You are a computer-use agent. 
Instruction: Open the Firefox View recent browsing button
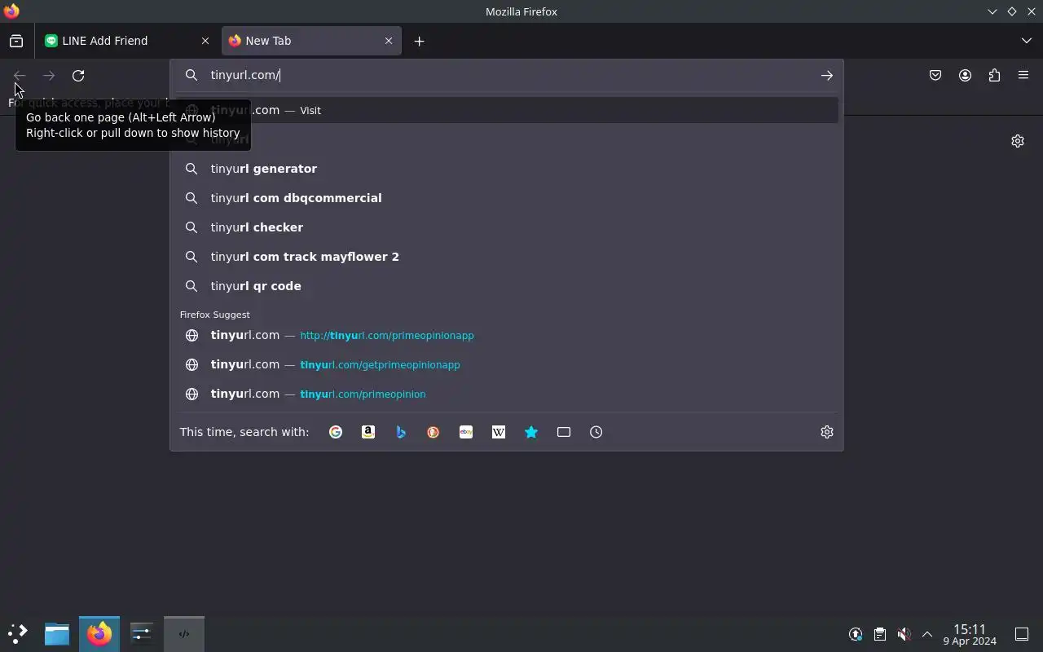(x=16, y=41)
